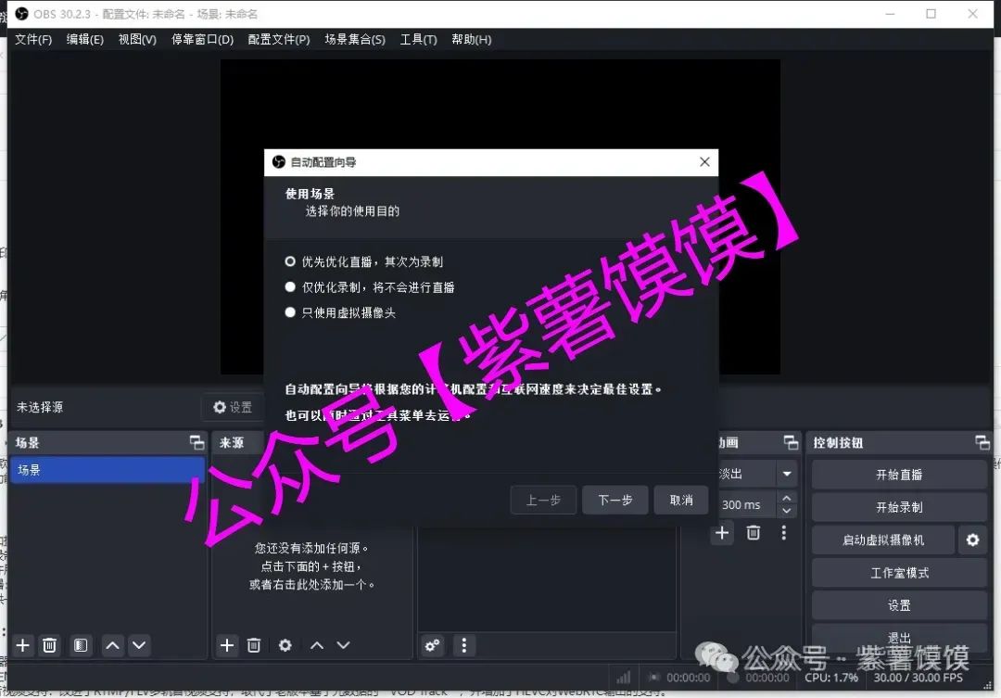Screen dimensions: 1001x698
Task: Click the 开始录制 button
Action: [x=899, y=507]
